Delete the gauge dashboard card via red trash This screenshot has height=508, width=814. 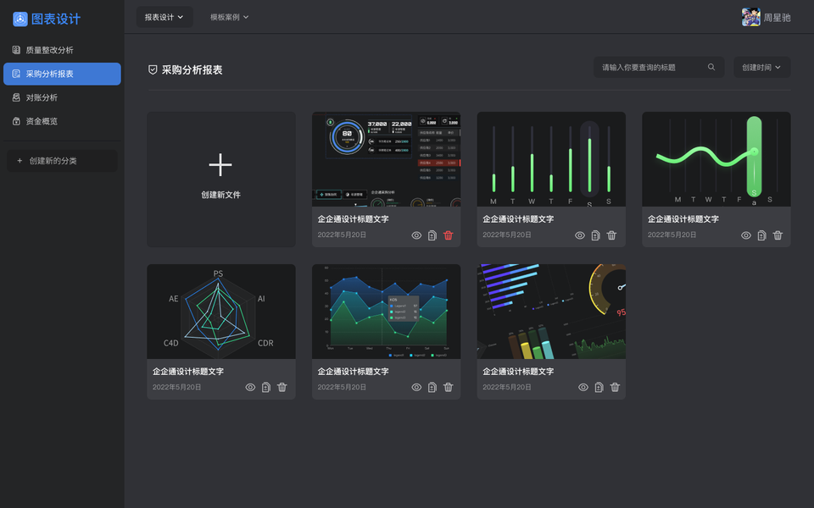tap(448, 235)
